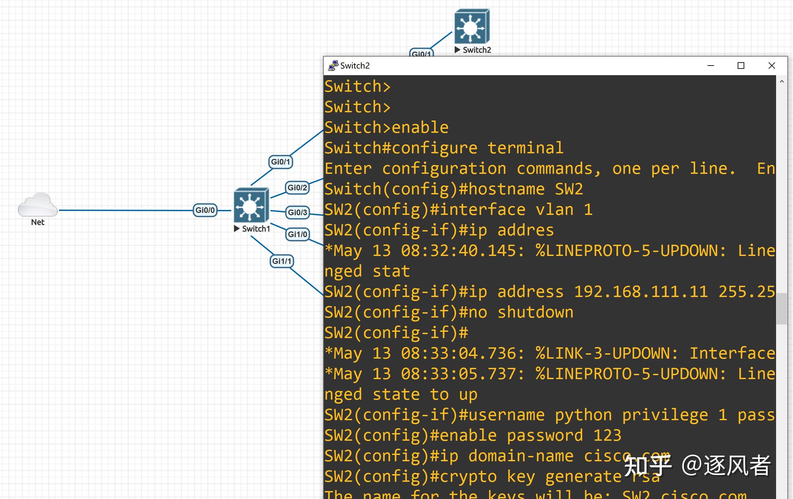Click the terminal scrollbar up arrow
This screenshot has width=793, height=499.
click(782, 81)
